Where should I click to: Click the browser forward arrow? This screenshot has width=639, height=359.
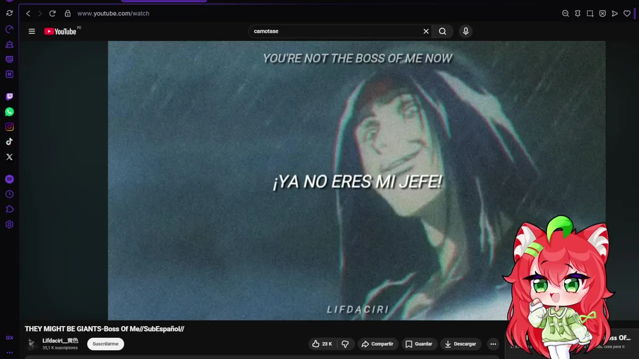(x=40, y=13)
